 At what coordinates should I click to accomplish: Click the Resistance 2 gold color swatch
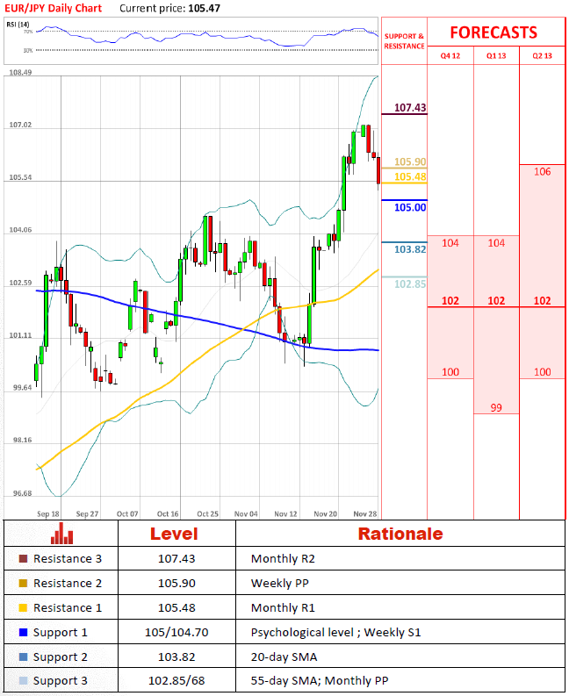pos(24,583)
